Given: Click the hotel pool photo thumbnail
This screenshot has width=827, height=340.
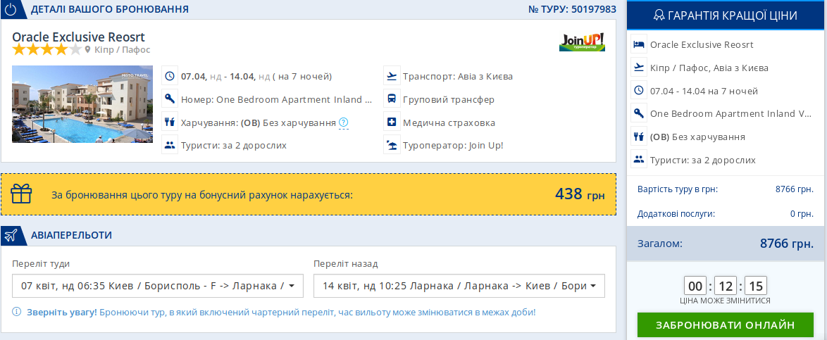Looking at the screenshot, I should 82,104.
